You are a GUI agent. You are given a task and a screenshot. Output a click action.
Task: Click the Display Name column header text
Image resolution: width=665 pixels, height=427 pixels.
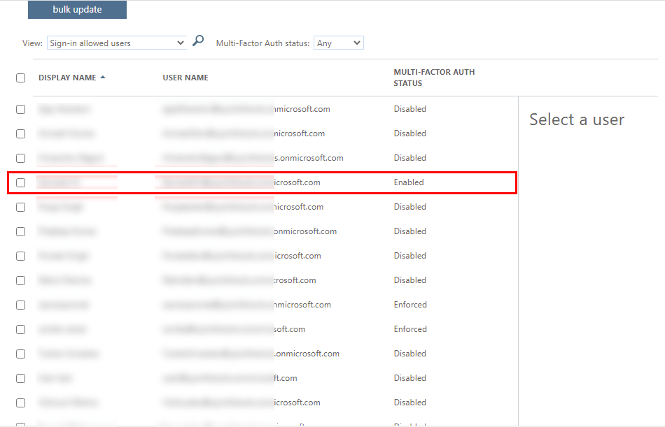pos(67,78)
